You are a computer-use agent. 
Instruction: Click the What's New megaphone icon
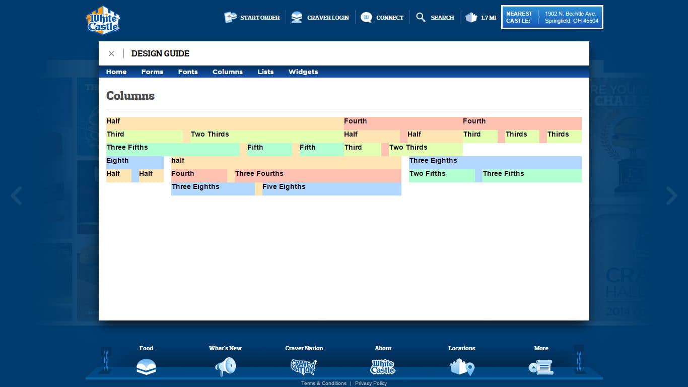click(x=225, y=367)
